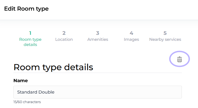Open step 2 Location
This screenshot has height=108, width=198.
[64, 36]
